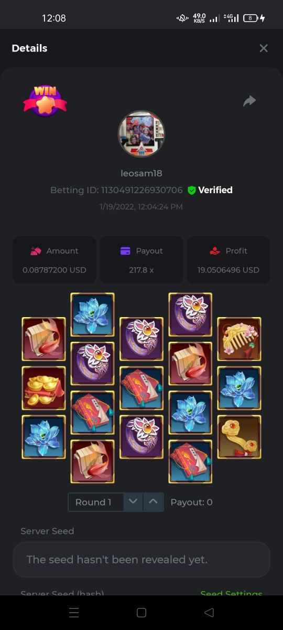Open Android recent apps menu button
The width and height of the screenshot is (283, 630).
coord(74,613)
